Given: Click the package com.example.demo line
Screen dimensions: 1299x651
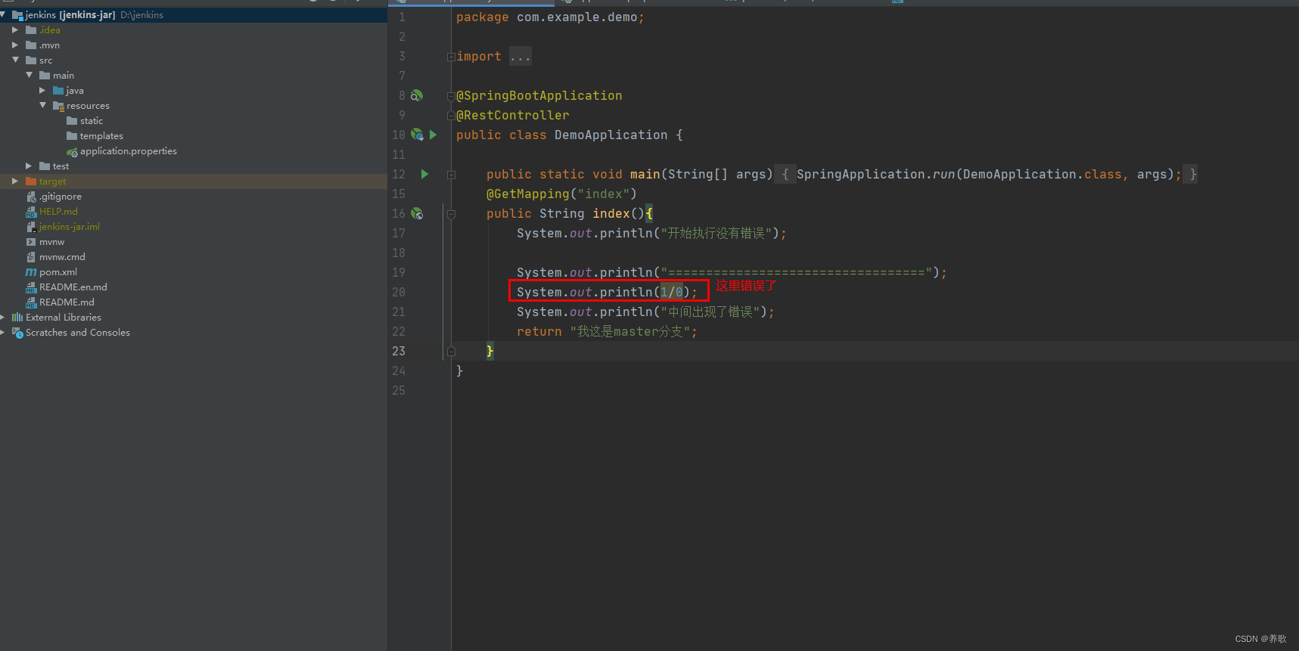Looking at the screenshot, I should [550, 17].
